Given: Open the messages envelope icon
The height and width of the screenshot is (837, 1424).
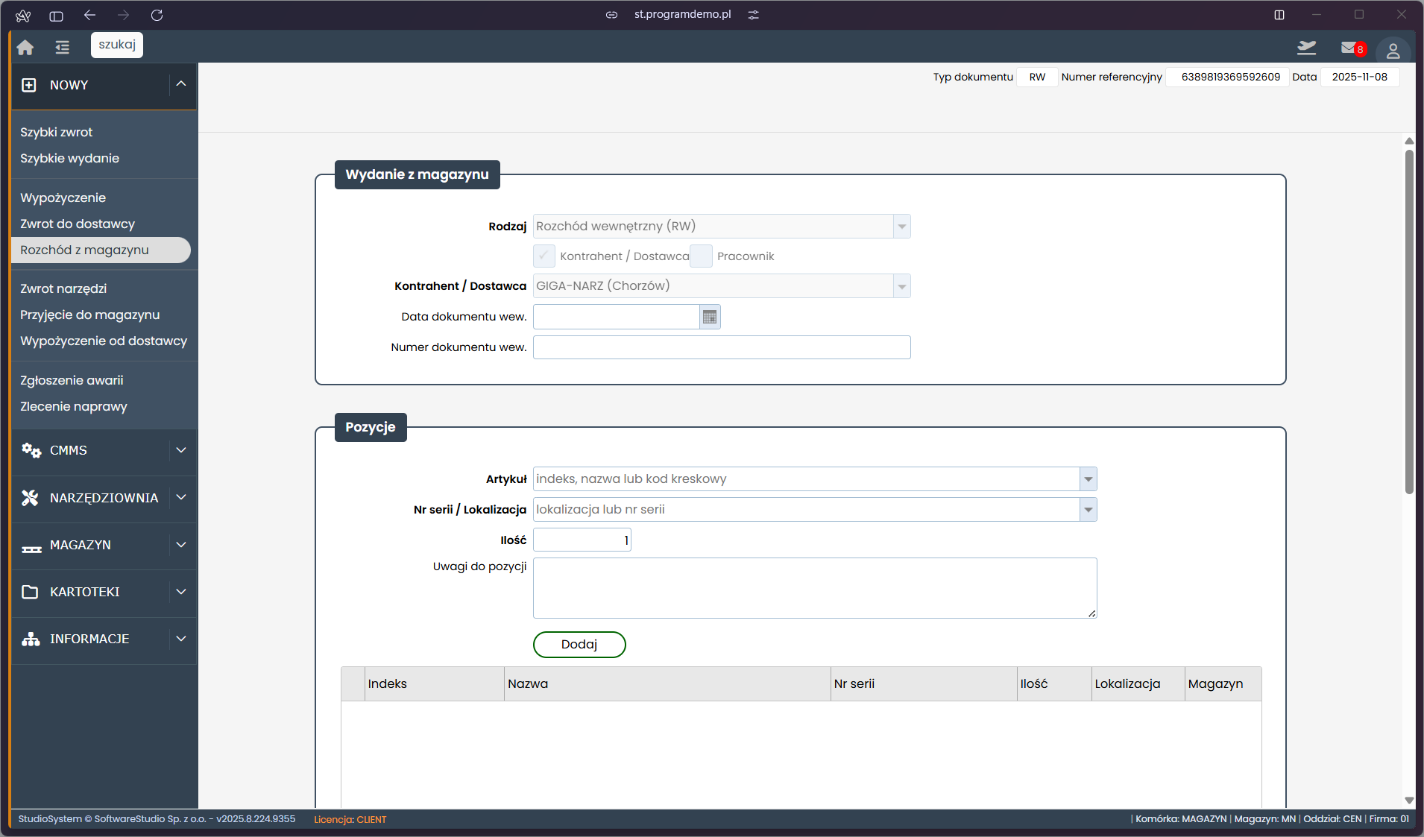Looking at the screenshot, I should click(x=1349, y=48).
